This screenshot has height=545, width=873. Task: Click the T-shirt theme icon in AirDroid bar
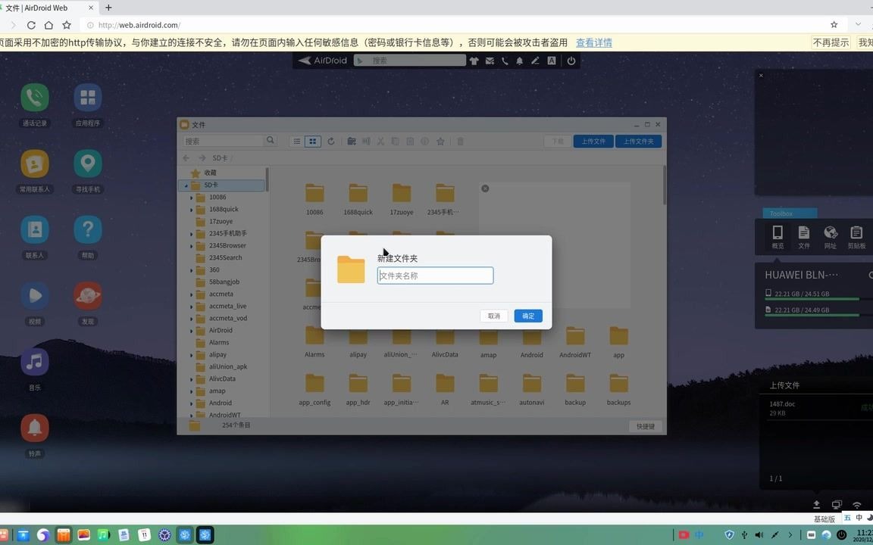[x=474, y=61]
